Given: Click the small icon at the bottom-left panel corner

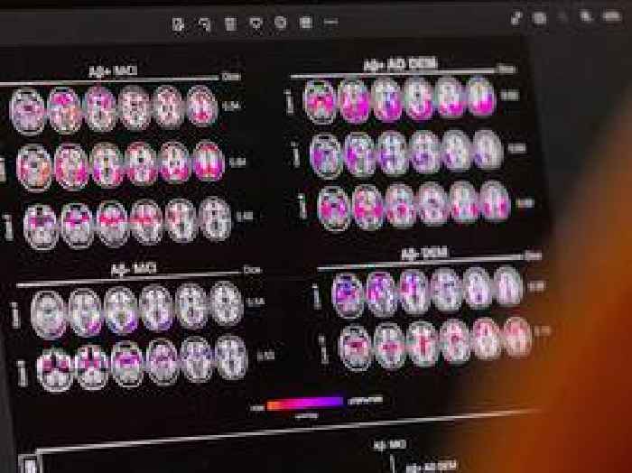Looking at the screenshot, I should click(28, 464).
